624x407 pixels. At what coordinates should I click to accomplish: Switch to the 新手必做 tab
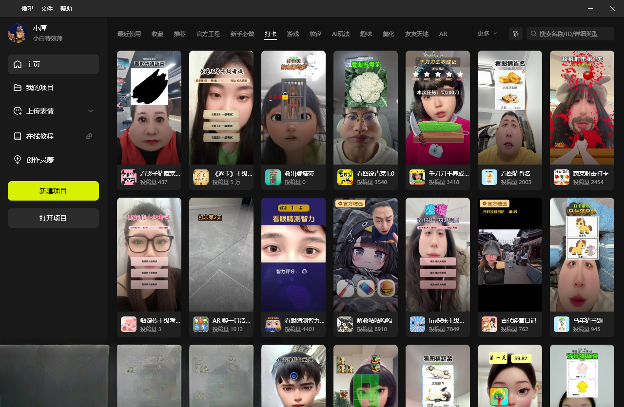click(x=242, y=34)
